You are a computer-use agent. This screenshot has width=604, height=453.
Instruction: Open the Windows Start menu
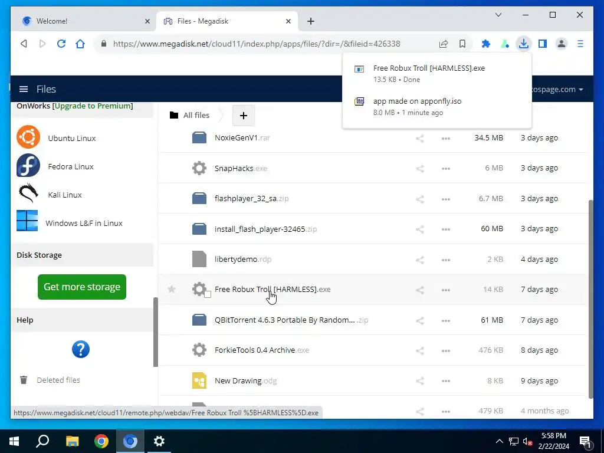pyautogui.click(x=14, y=441)
